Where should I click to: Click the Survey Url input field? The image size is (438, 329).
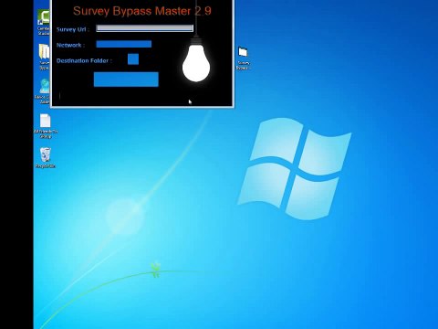point(144,28)
